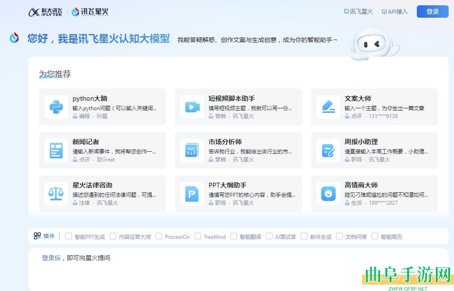
Task: Click the 生活 · 189****2827 author line
Action: tap(371, 203)
